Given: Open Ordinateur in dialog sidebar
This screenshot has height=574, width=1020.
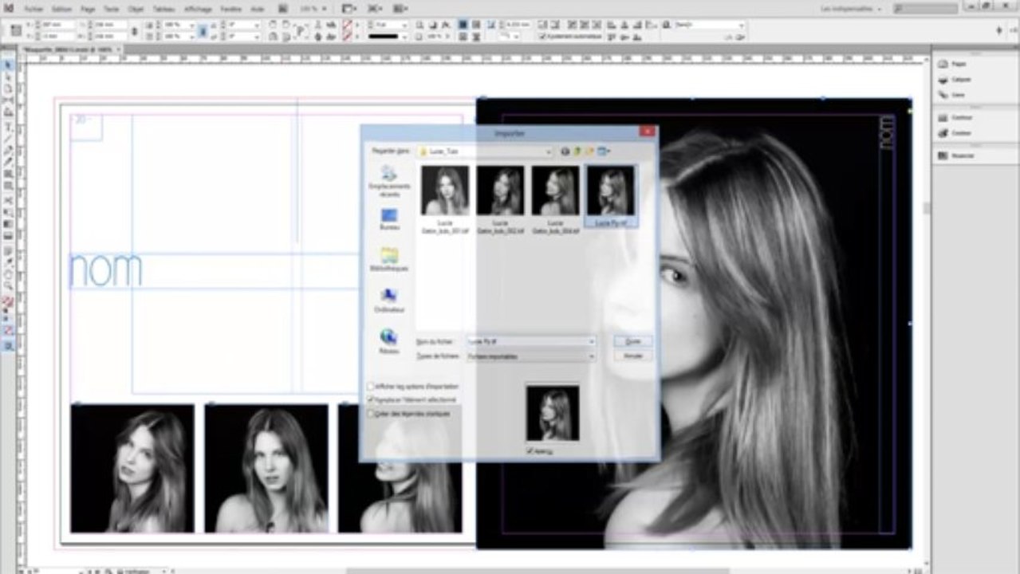Looking at the screenshot, I should pos(388,301).
